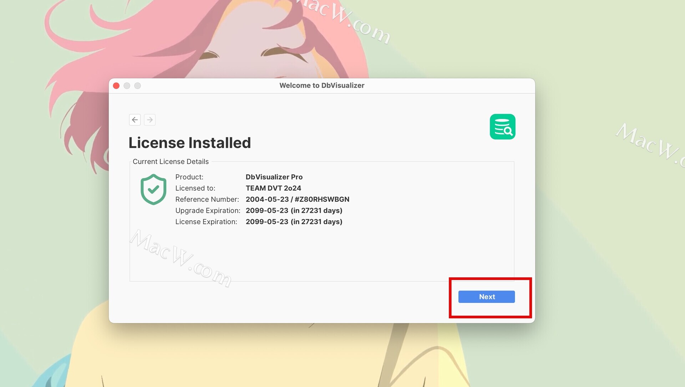The width and height of the screenshot is (685, 387).
Task: Click the License Installed heading
Action: pyautogui.click(x=190, y=143)
